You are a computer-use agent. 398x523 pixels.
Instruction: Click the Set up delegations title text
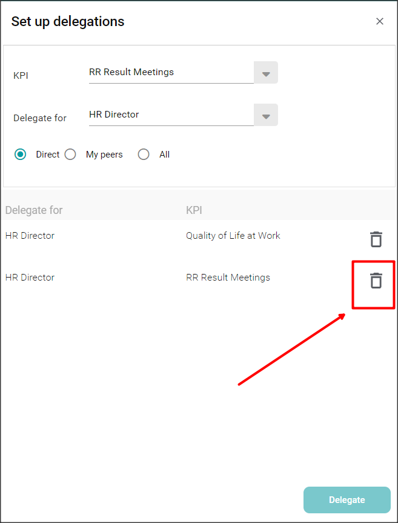pos(68,22)
